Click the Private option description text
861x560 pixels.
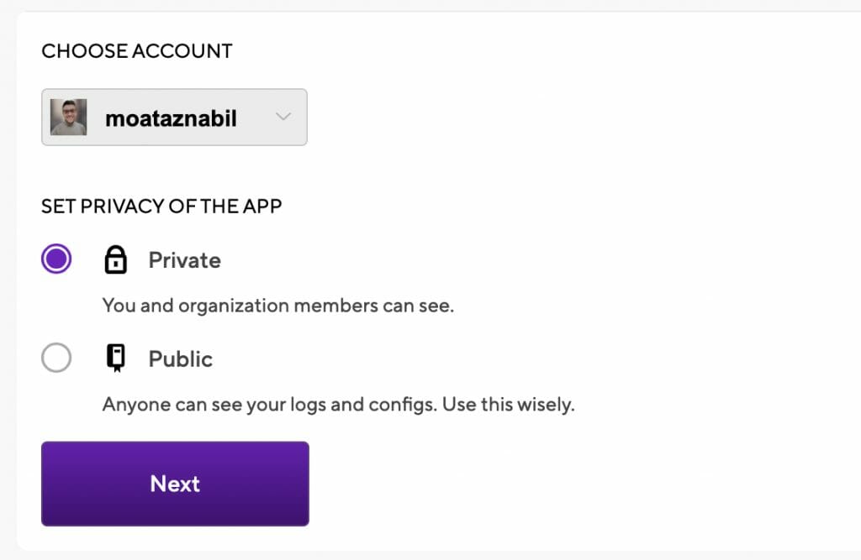[277, 305]
